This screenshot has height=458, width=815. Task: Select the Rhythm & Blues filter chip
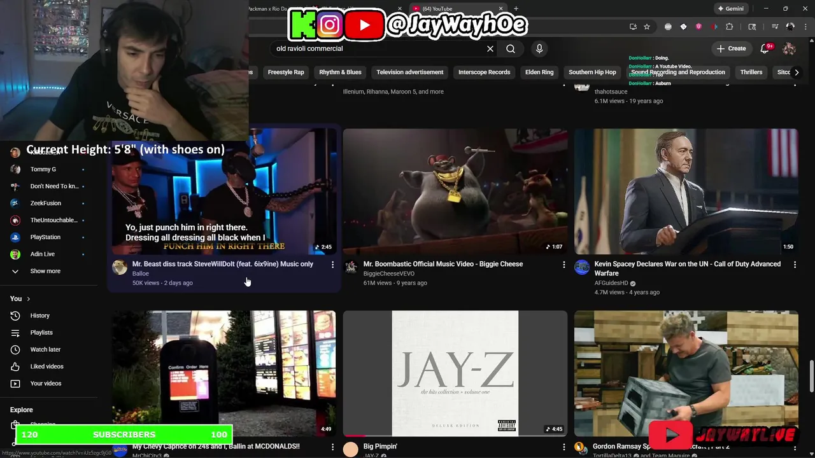pos(340,73)
